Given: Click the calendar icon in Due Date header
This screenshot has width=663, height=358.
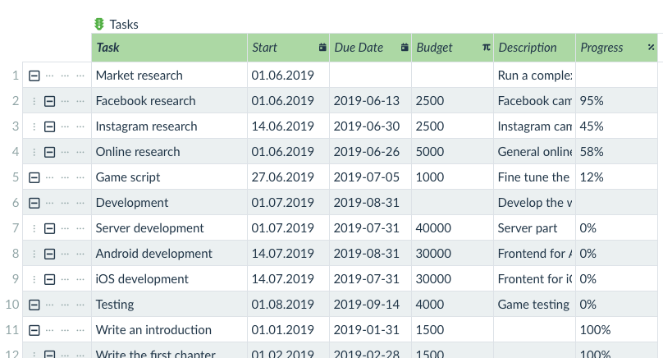Looking at the screenshot, I should pyautogui.click(x=405, y=48).
